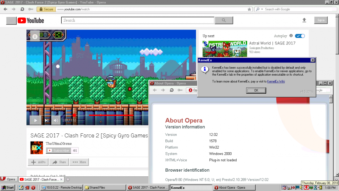Go forward in main Opera window
Image resolution: width=339 pixels, height=191 pixels.
14,9
